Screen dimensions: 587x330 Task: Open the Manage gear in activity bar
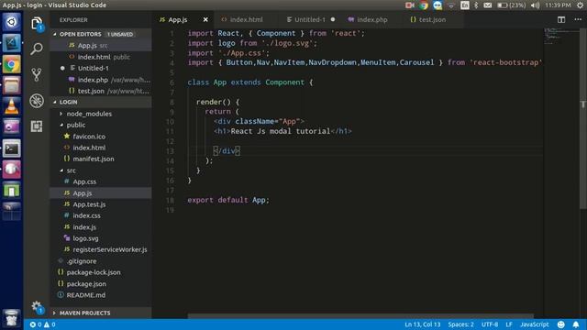37,307
